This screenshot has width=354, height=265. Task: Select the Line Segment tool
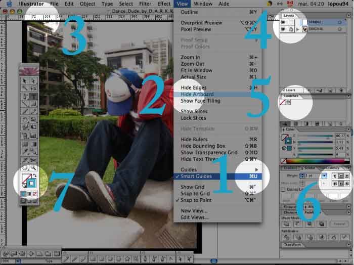(x=25, y=104)
